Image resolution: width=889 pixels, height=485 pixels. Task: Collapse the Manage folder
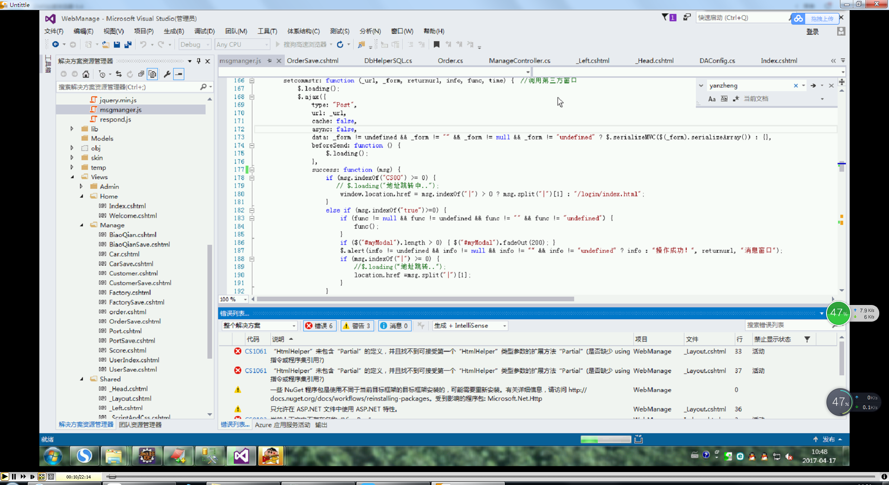[81, 225]
